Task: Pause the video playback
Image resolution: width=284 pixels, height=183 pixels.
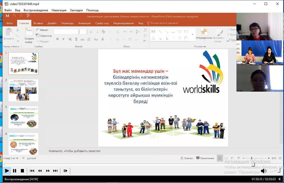Action: click(x=15, y=171)
